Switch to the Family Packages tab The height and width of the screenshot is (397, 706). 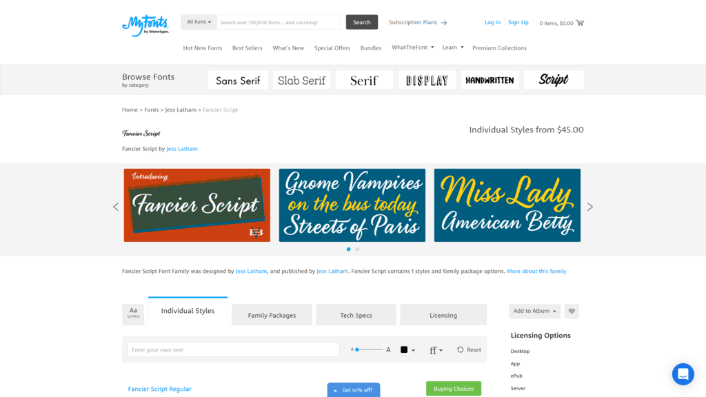tap(272, 314)
